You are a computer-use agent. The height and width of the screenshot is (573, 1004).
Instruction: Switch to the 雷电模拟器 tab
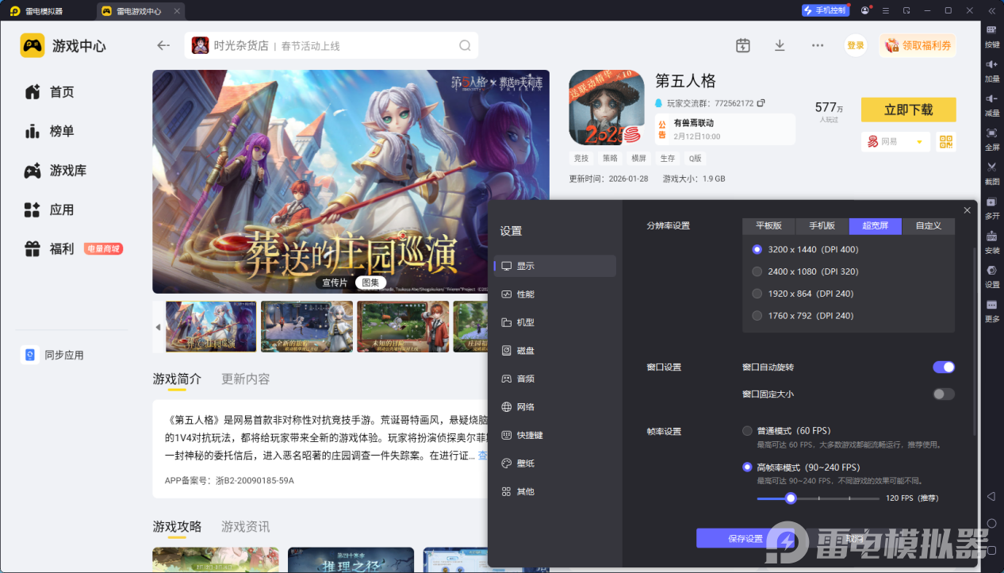coord(44,11)
